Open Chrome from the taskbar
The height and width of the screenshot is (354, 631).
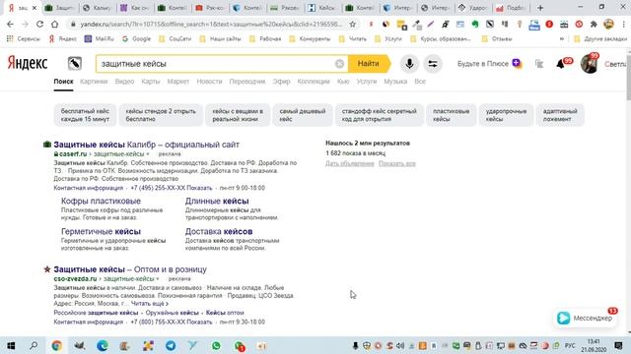57,345
